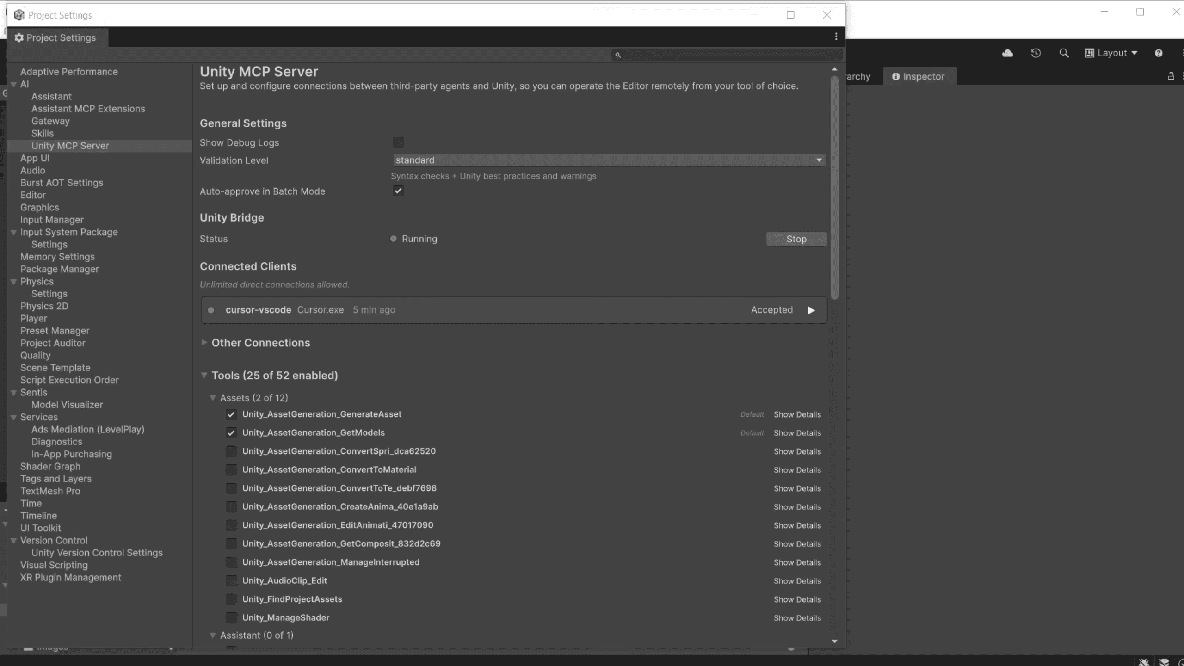Viewport: 1184px width, 666px height.
Task: Select Unity_AssetGeneration_GetComposit_832d2c69 checkbox
Action: coord(231,544)
